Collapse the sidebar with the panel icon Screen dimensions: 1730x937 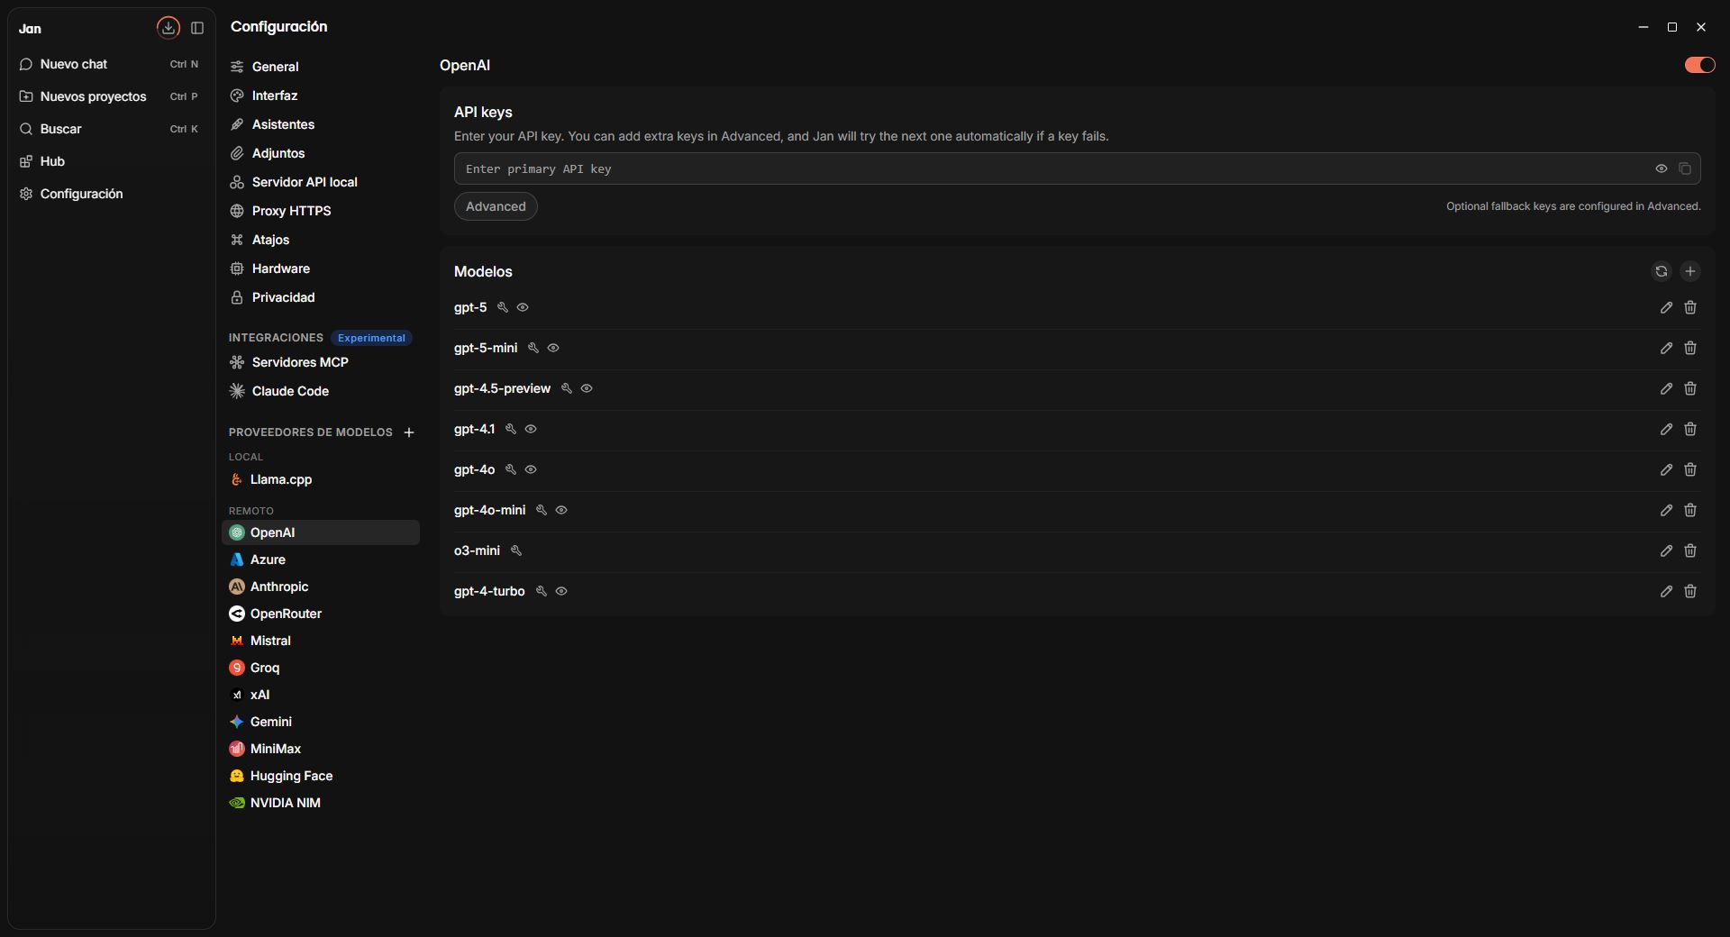197,28
